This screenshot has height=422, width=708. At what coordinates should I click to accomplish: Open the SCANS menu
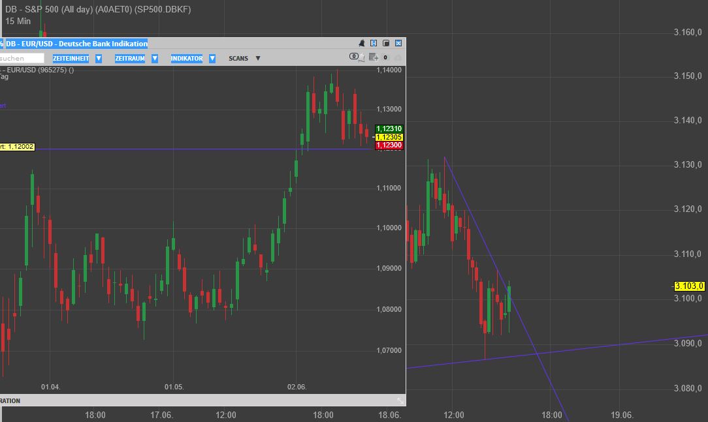(238, 58)
